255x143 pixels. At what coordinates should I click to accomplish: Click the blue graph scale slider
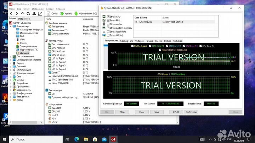(106, 45)
